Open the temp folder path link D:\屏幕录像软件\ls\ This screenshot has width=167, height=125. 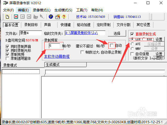tap(81, 33)
